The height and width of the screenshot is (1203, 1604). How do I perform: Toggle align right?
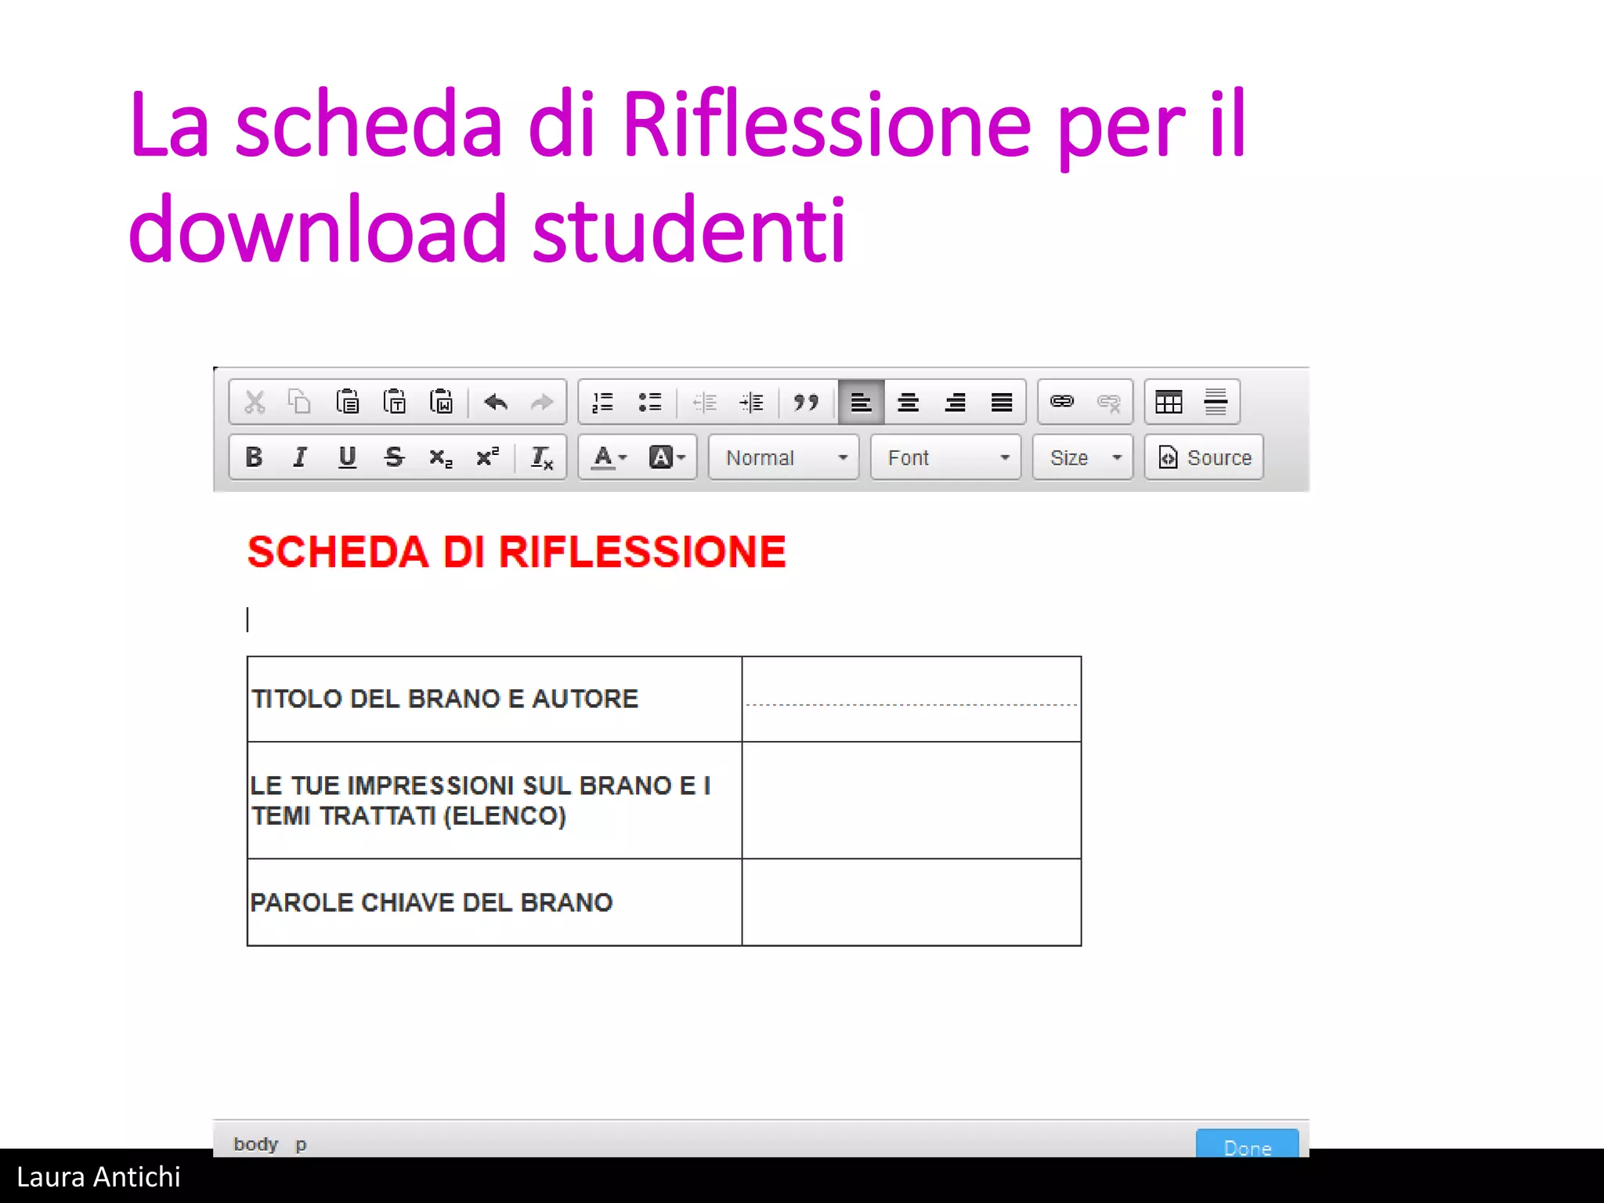tap(955, 403)
